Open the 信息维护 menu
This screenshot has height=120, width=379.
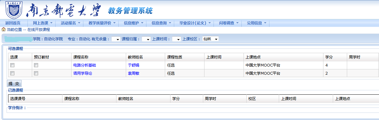[x=131, y=23]
